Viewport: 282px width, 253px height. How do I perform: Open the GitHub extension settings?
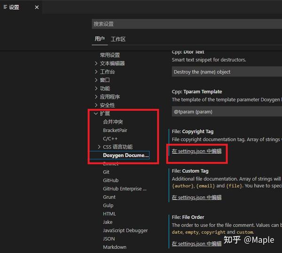coord(110,180)
